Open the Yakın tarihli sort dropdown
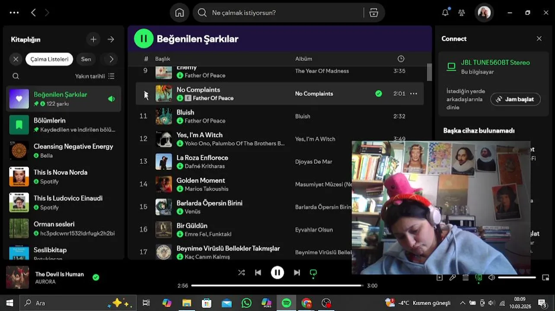Screen dimensions: 555x311 (x=95, y=76)
